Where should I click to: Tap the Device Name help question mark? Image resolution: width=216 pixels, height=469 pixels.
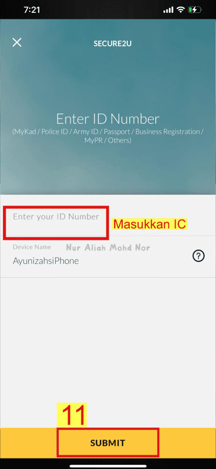coord(199,257)
